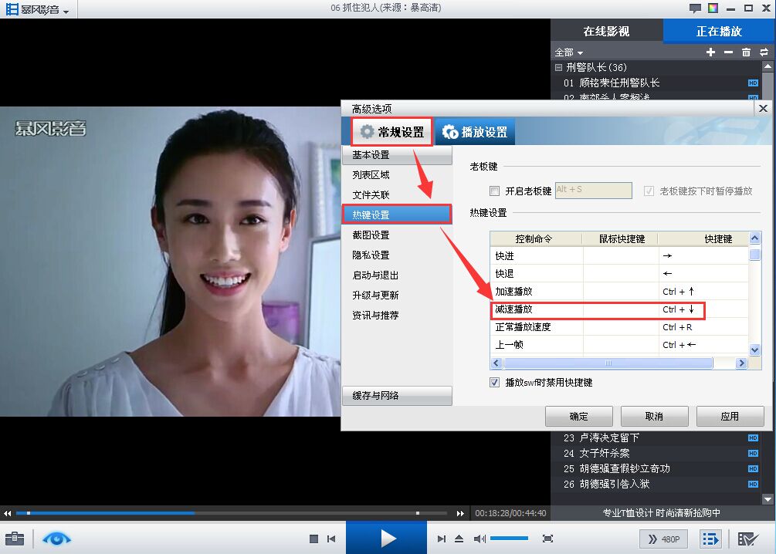Collapse the 刑警队长(36) playlist group

[559, 68]
